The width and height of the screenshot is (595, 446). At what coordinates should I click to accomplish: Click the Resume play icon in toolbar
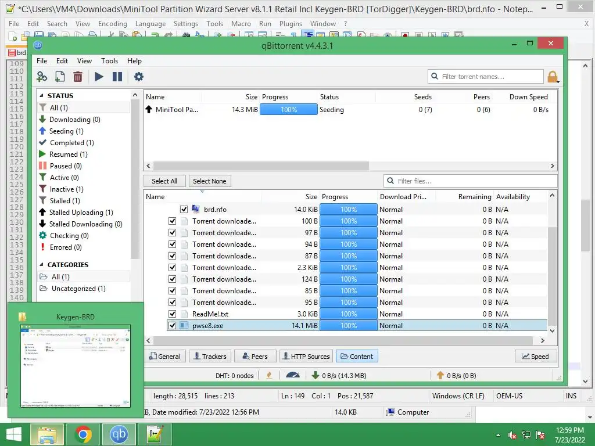99,77
